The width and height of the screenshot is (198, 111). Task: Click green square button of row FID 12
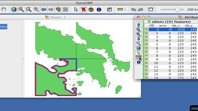coord(146,70)
